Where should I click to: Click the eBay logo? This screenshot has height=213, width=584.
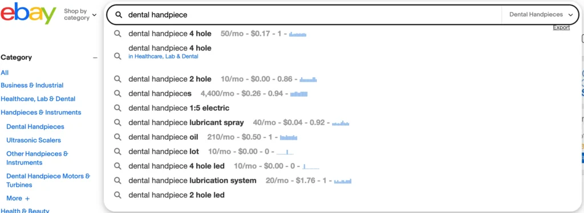click(29, 13)
